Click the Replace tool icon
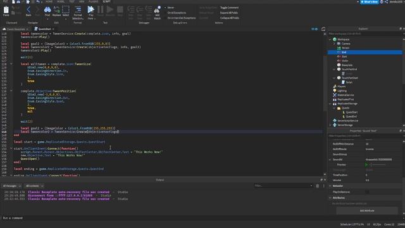Viewport: 405px width, 228px height. [56, 10]
